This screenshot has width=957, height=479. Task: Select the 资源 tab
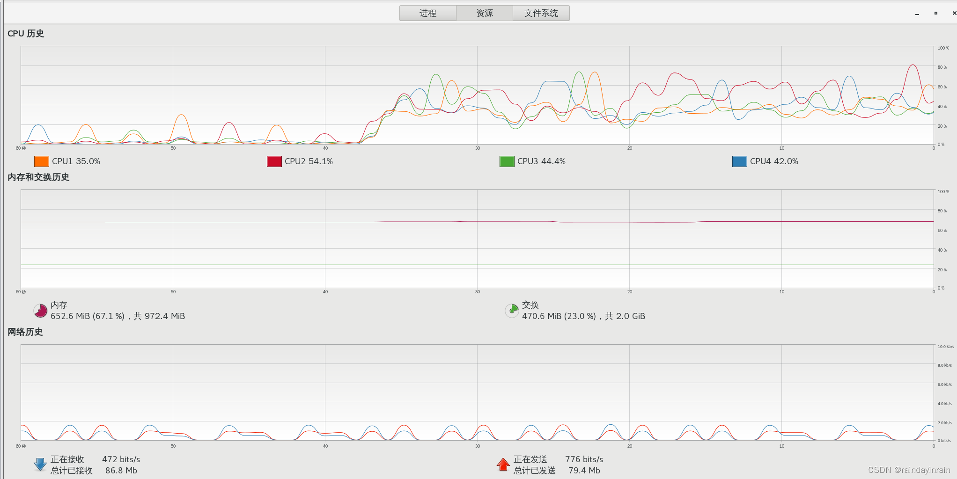click(485, 13)
